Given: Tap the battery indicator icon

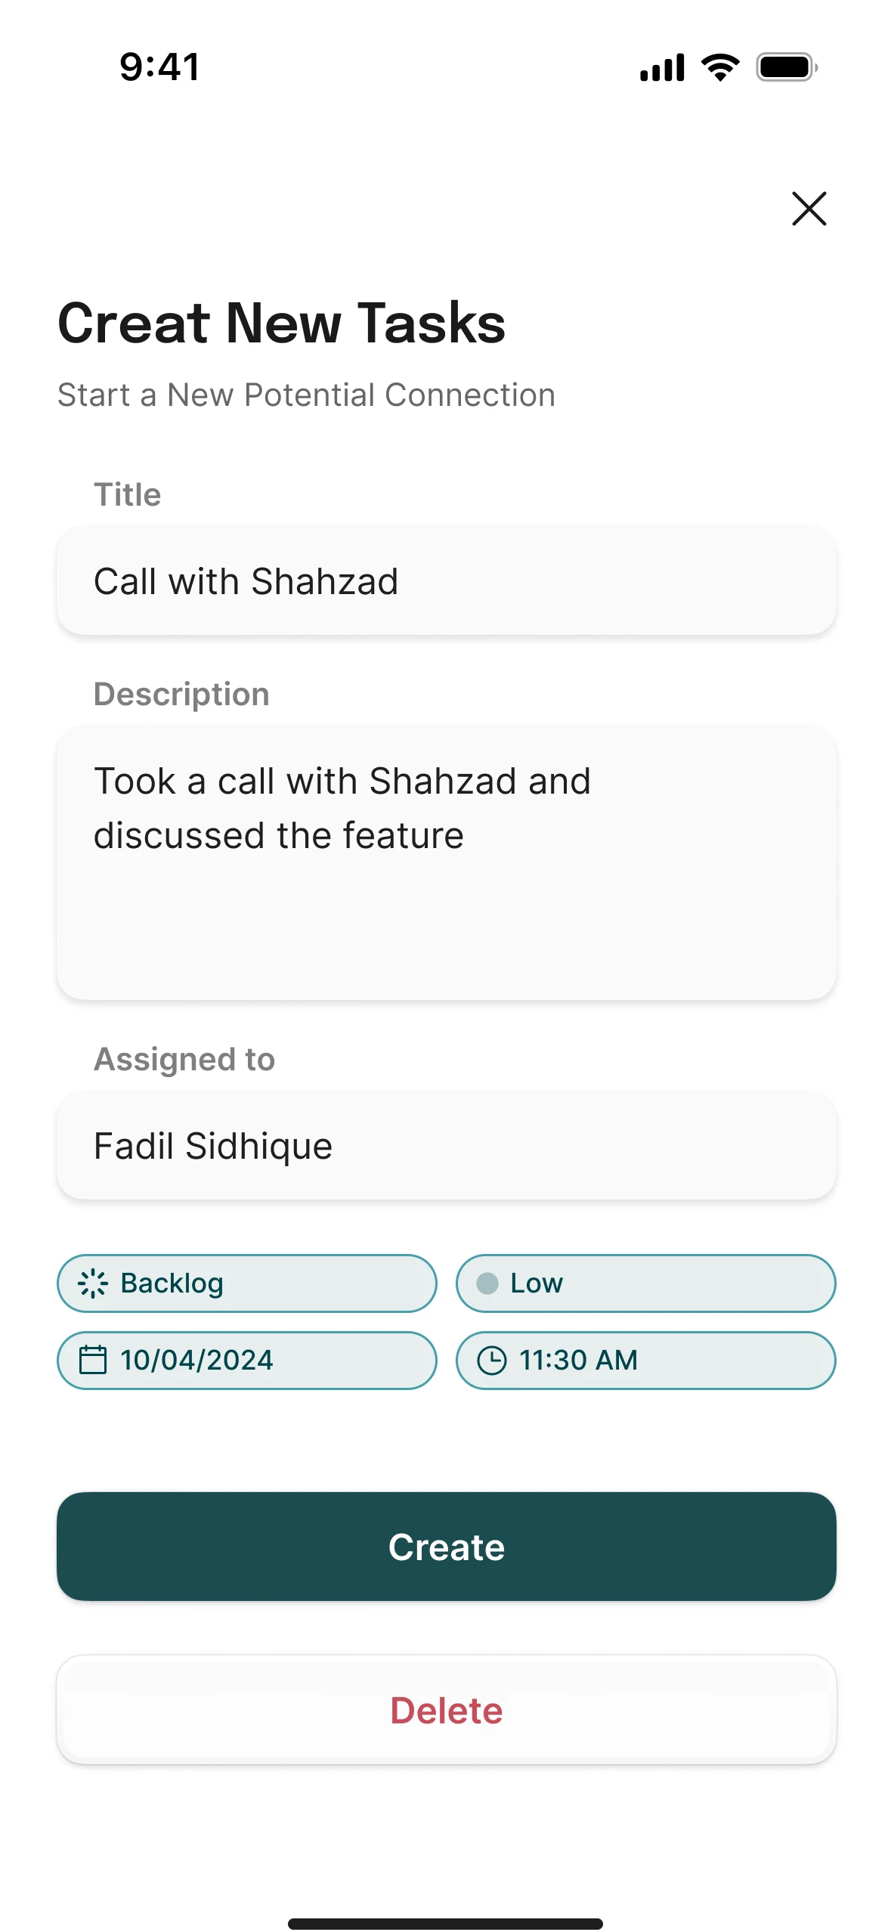Looking at the screenshot, I should (x=787, y=68).
